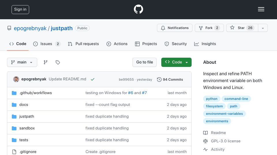
Task: Switch to the Issues tab
Action: (47, 44)
